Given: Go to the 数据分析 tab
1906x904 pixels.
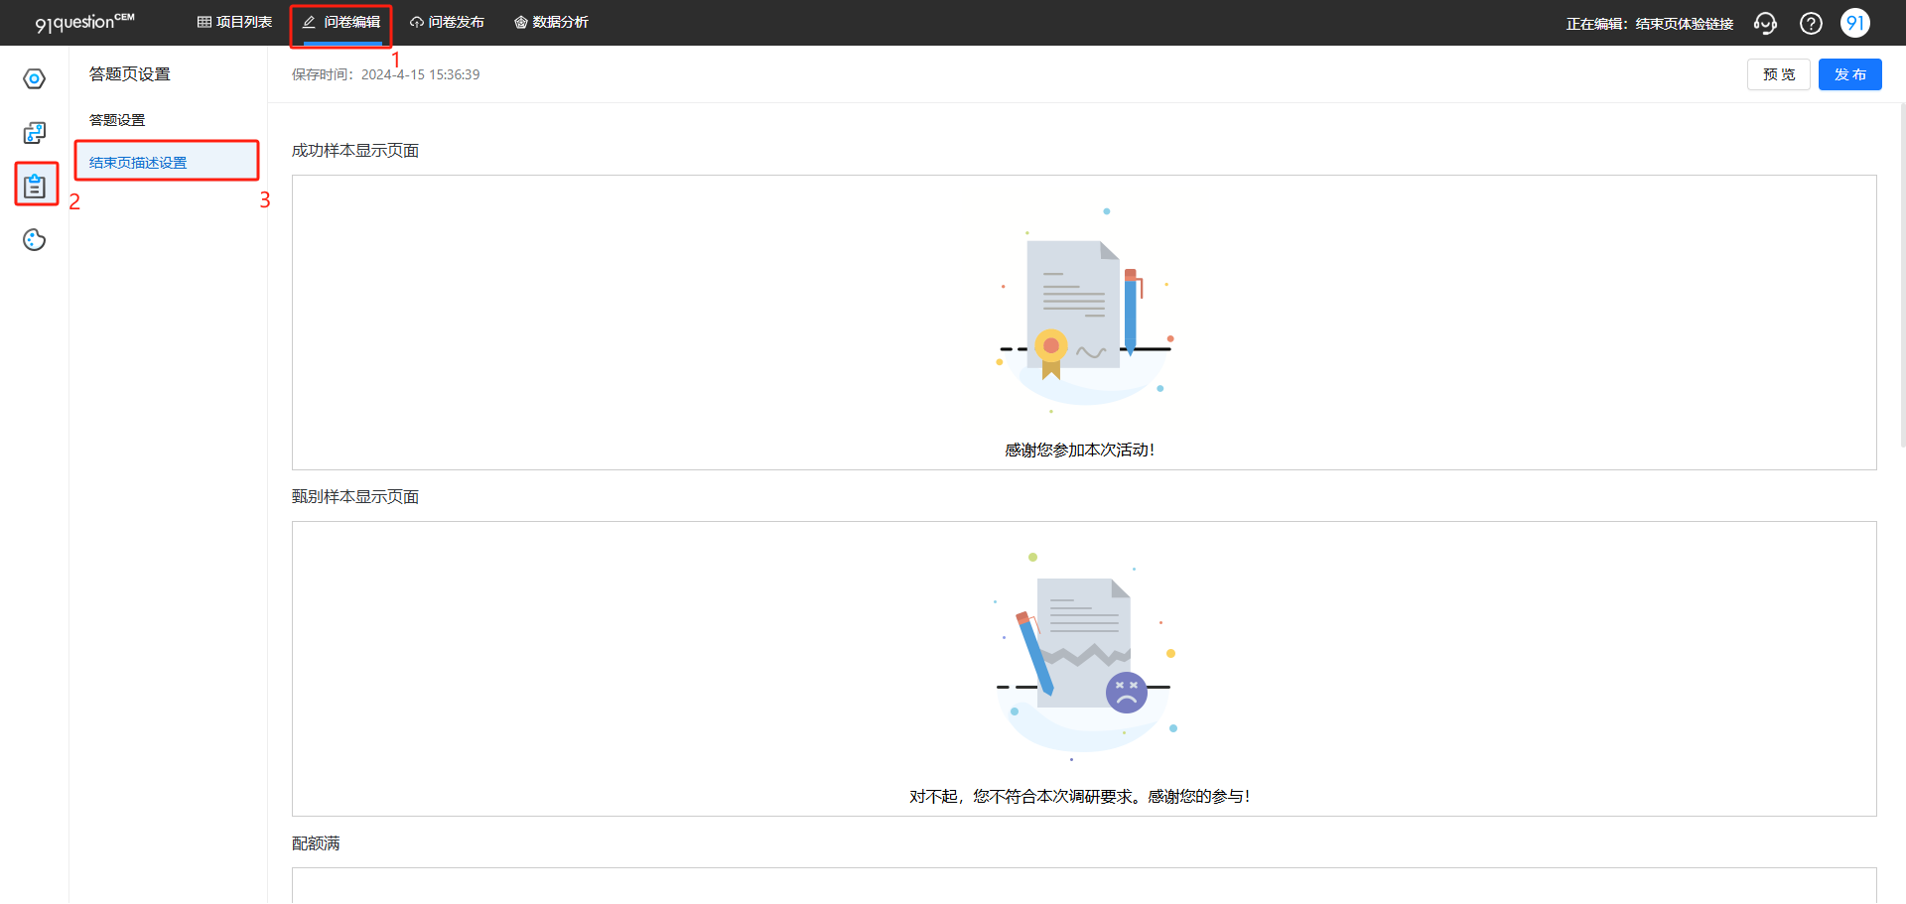Looking at the screenshot, I should (551, 22).
